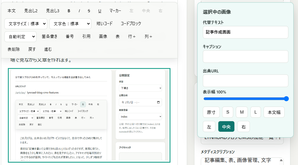This screenshot has height=165, width=298.
Task: Redo with 進む button
Action: click(48, 49)
